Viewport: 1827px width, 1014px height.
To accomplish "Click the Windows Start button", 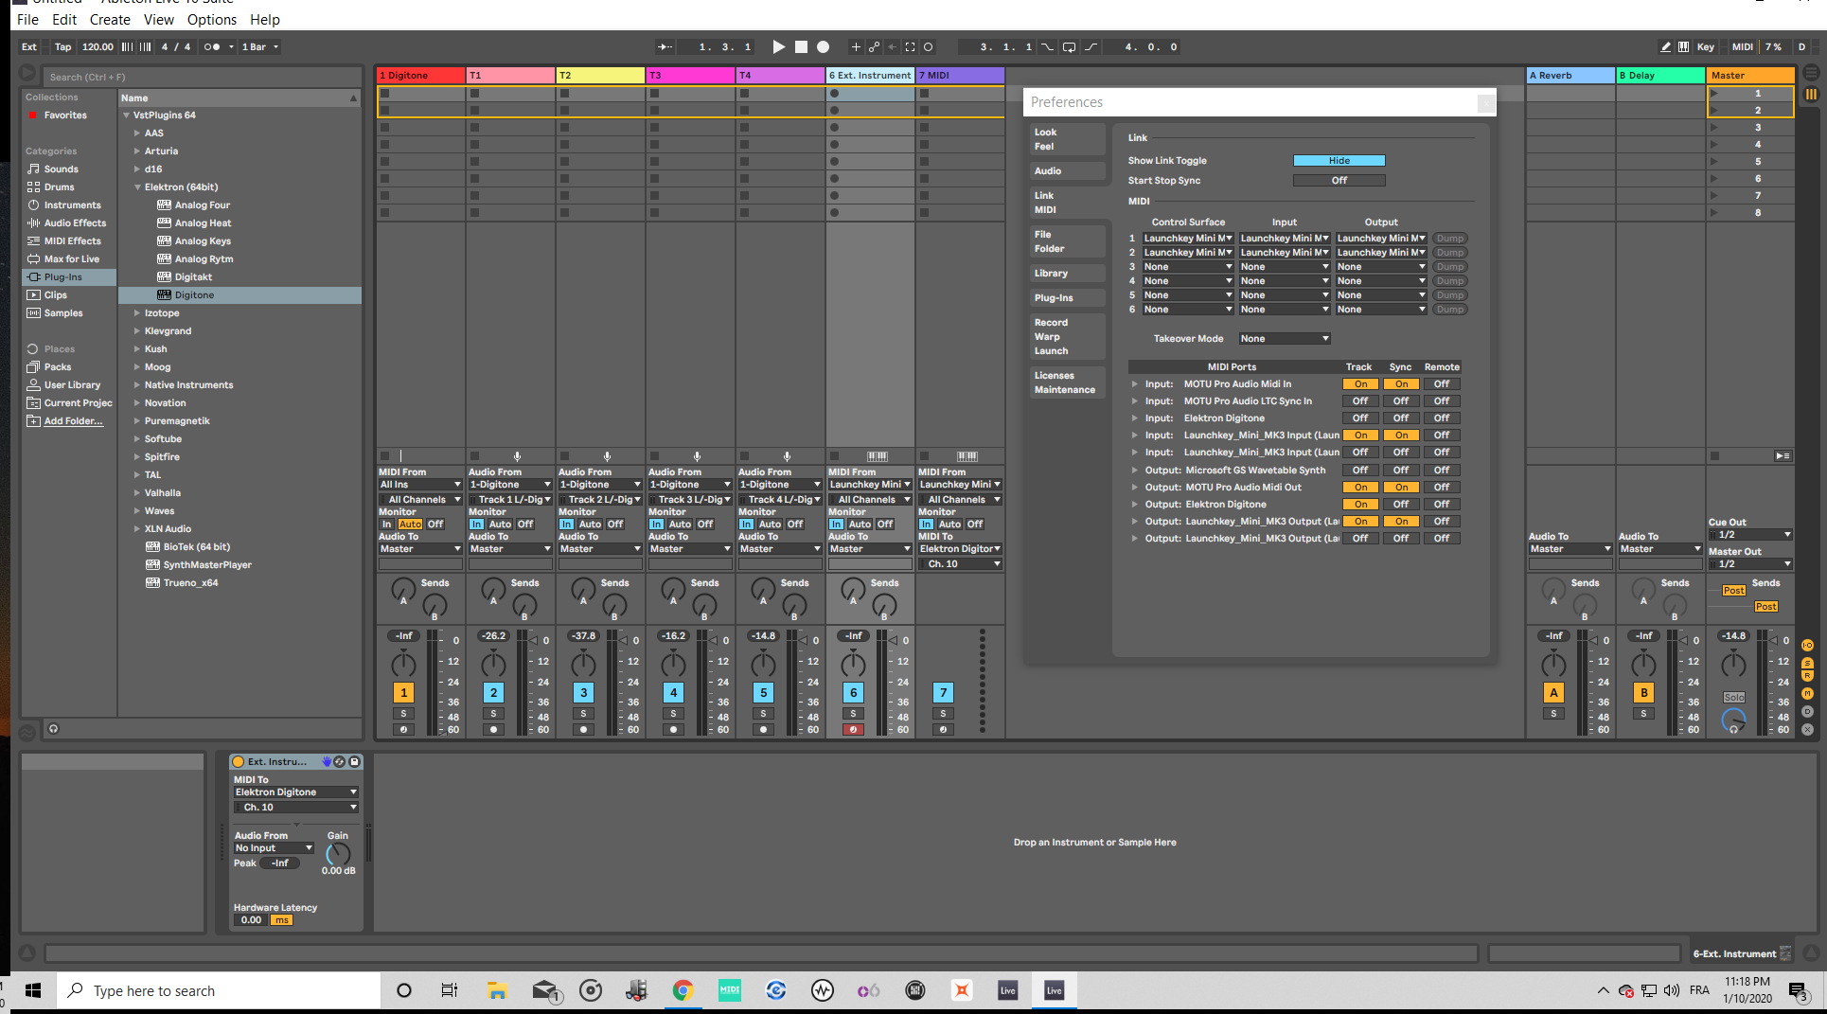I will [x=33, y=990].
